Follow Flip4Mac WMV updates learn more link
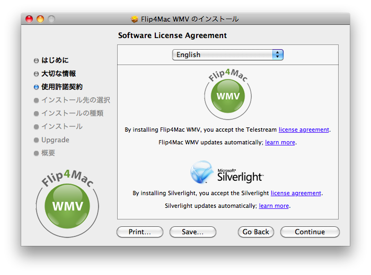The height and width of the screenshot is (275, 371). click(280, 143)
